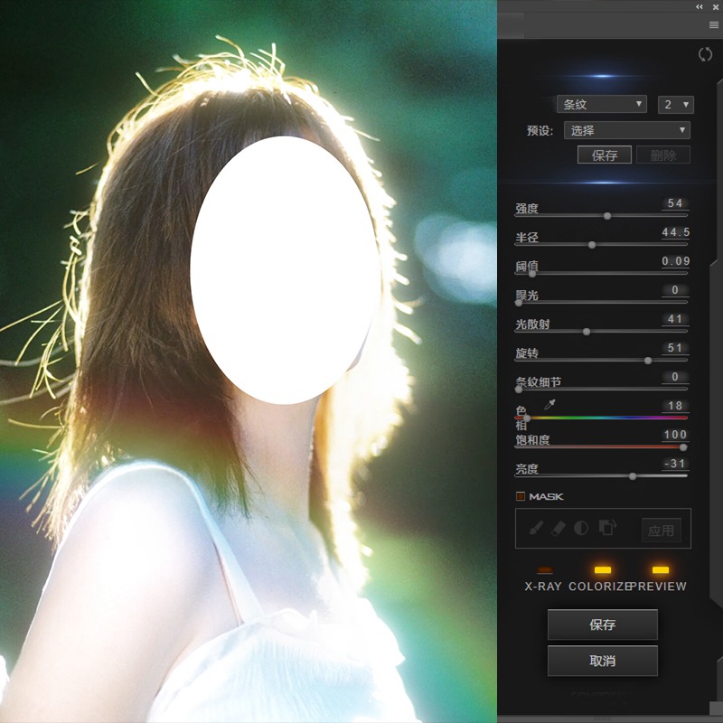Click the 取消 cancel button

tap(602, 661)
